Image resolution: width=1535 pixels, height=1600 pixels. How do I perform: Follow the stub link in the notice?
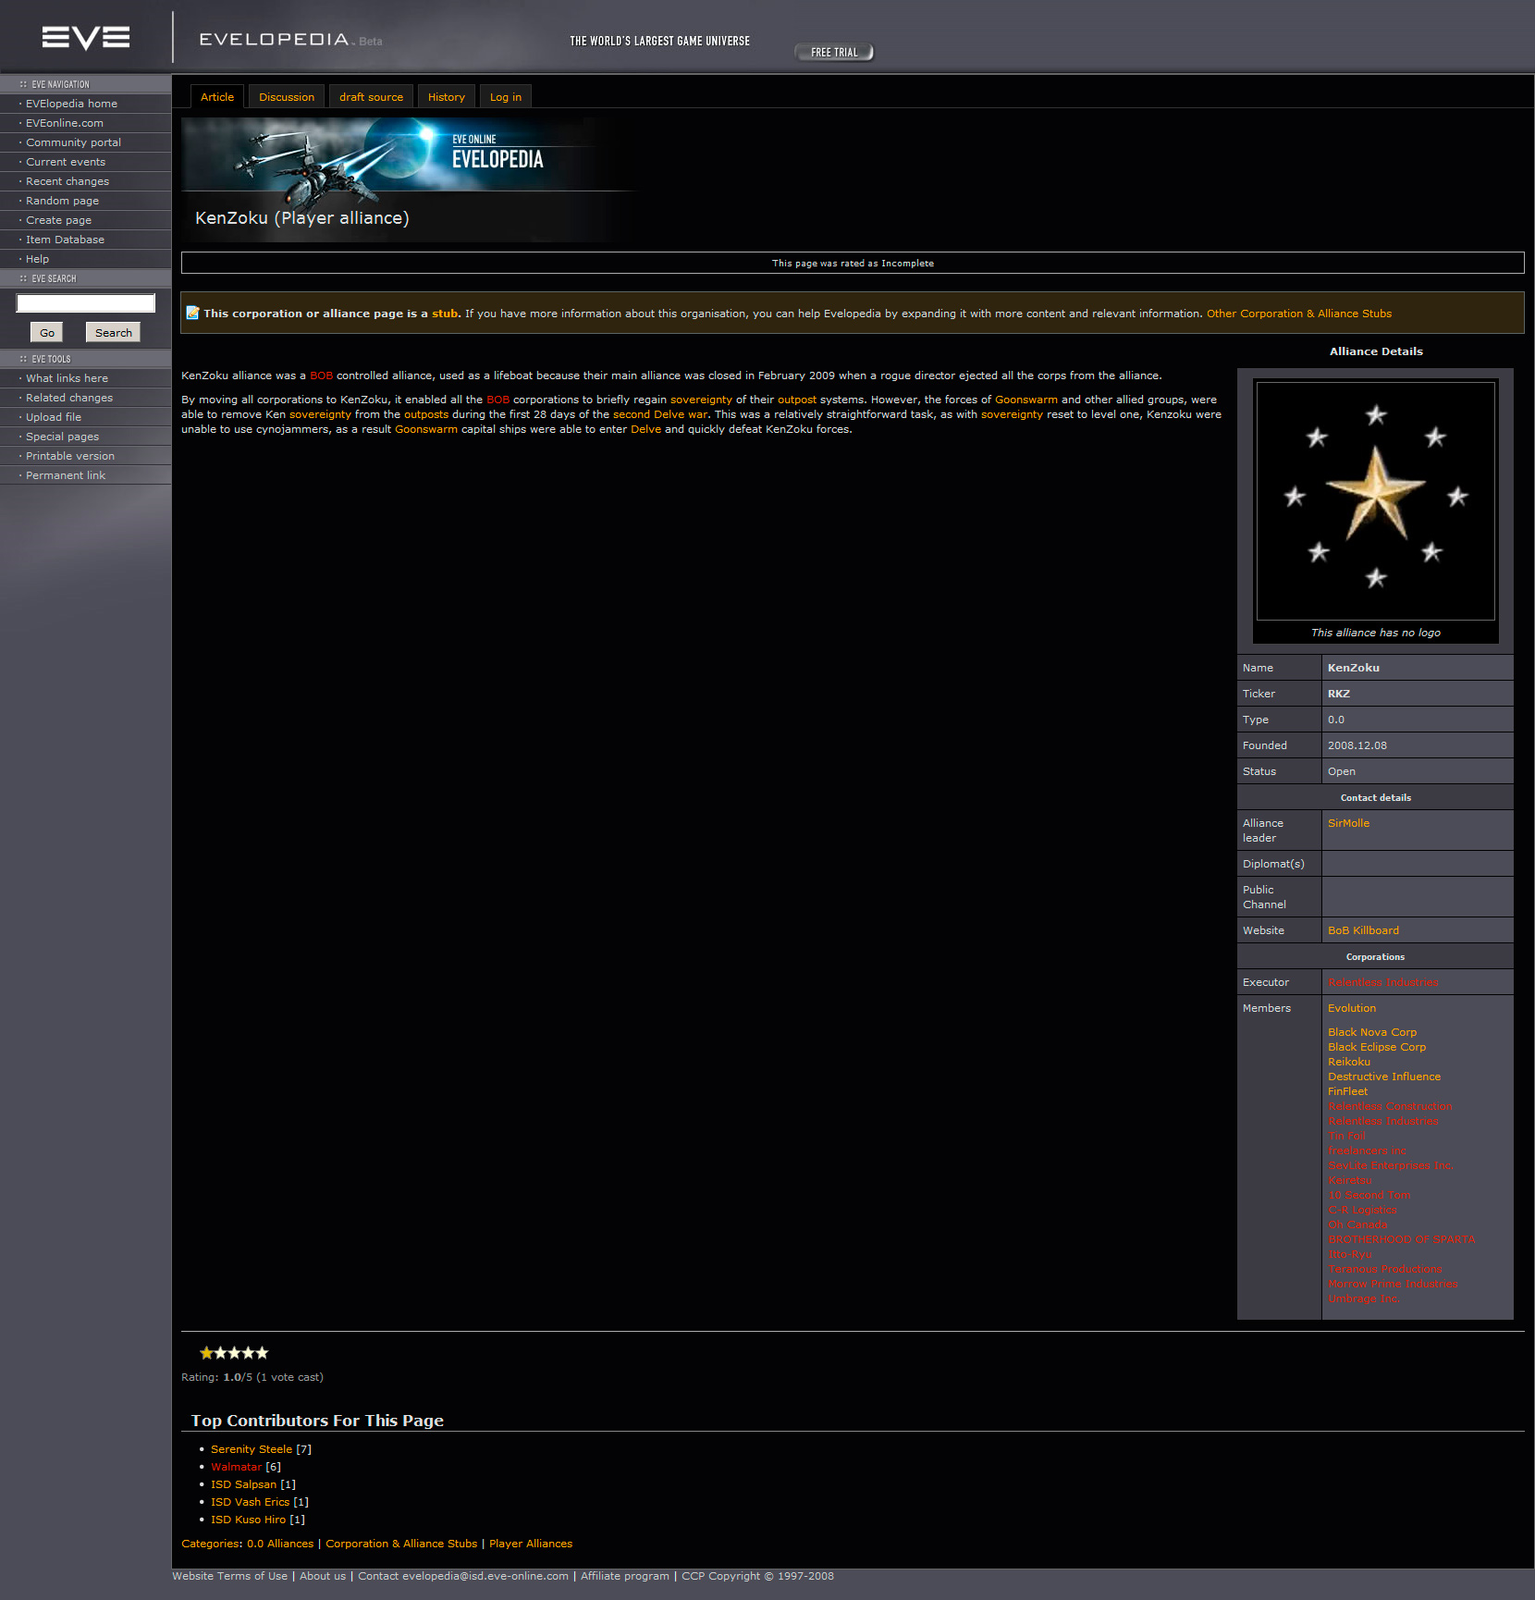[444, 314]
